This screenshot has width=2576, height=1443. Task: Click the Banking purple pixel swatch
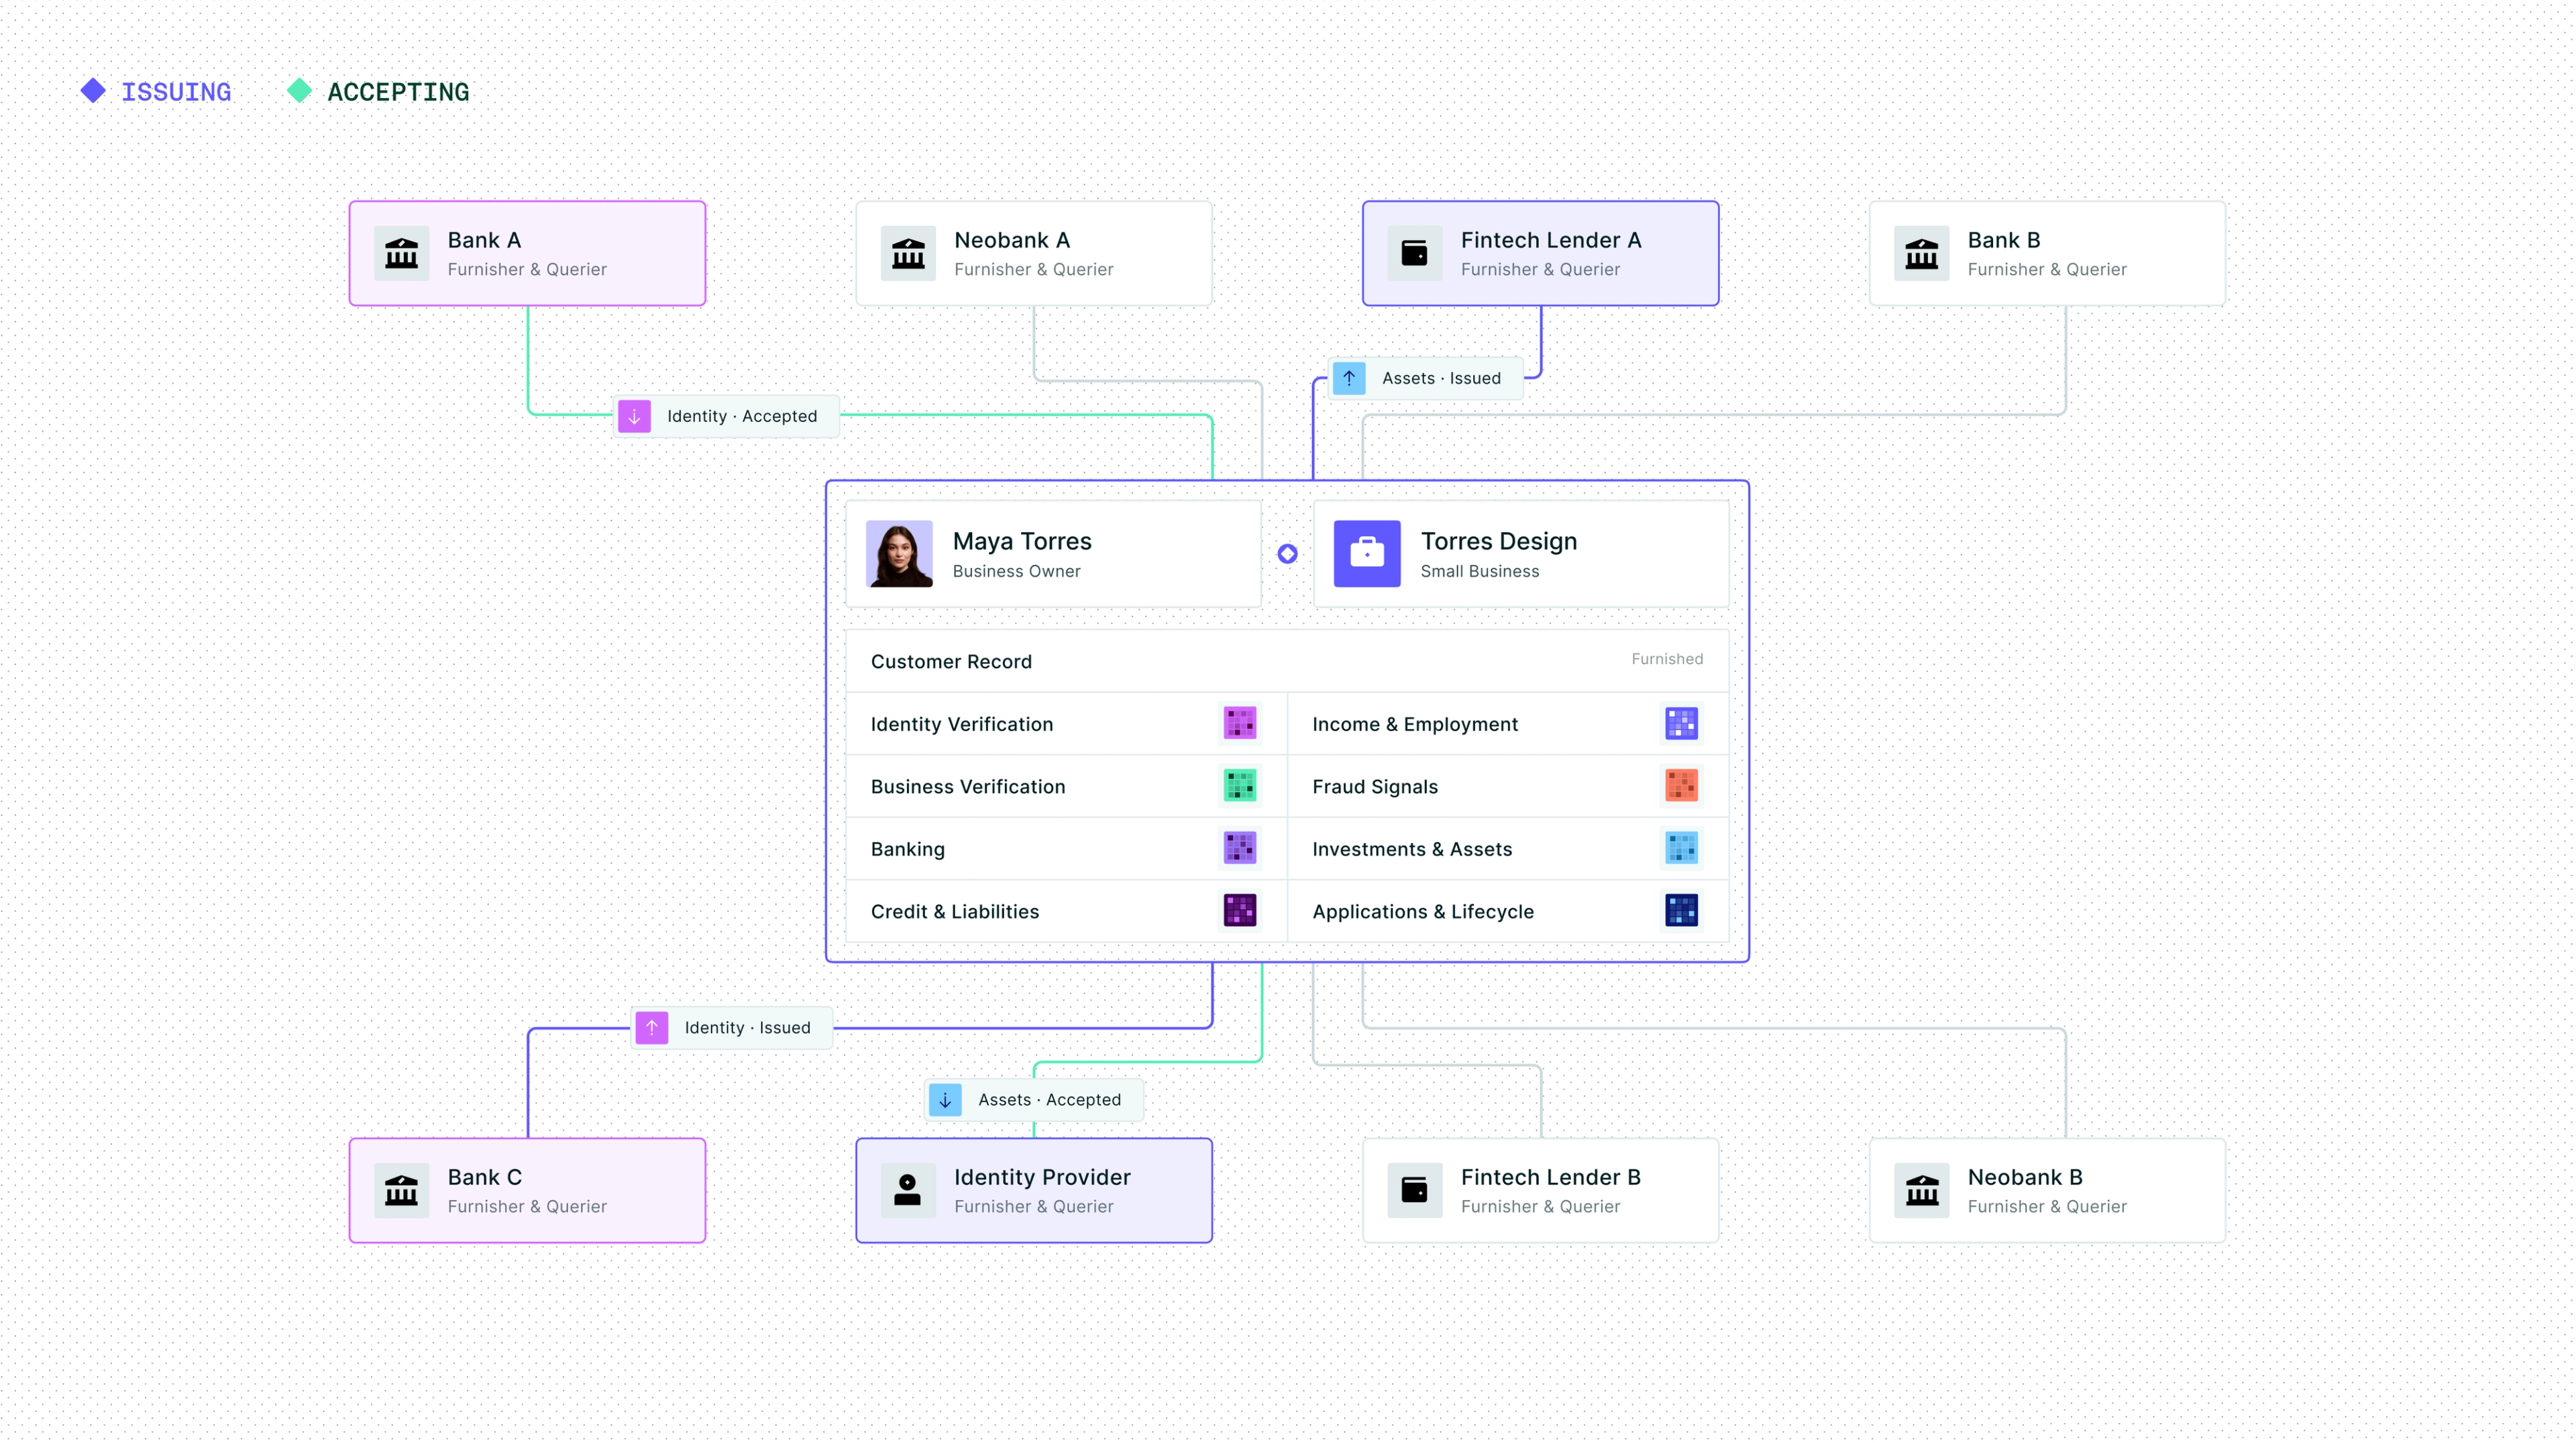click(1240, 848)
